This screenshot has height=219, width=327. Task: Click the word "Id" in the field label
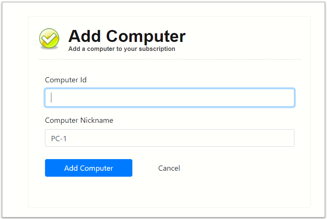(83, 80)
